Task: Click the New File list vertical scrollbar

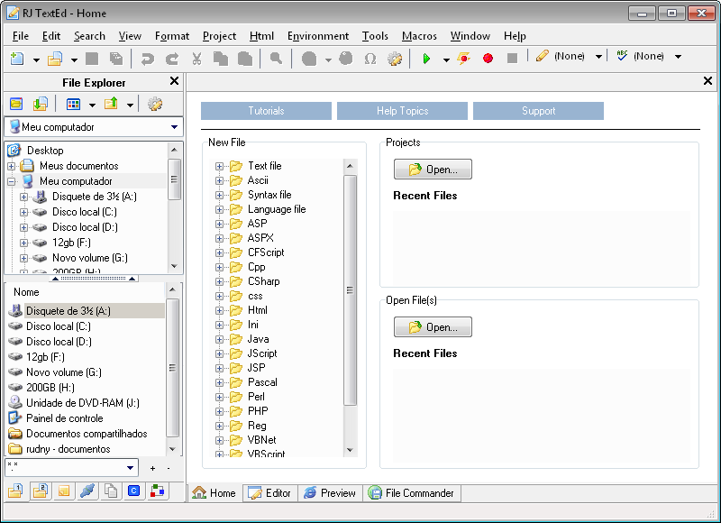Action: point(351,289)
